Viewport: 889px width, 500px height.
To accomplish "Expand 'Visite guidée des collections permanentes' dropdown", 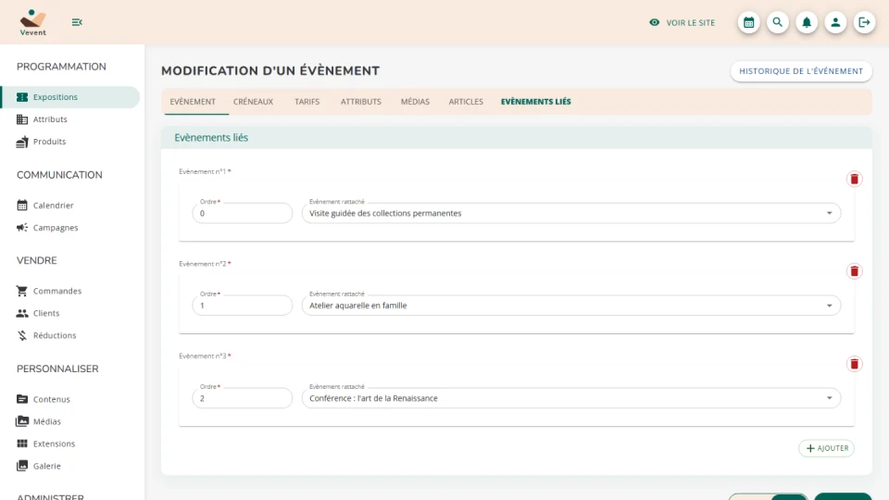I will point(829,213).
